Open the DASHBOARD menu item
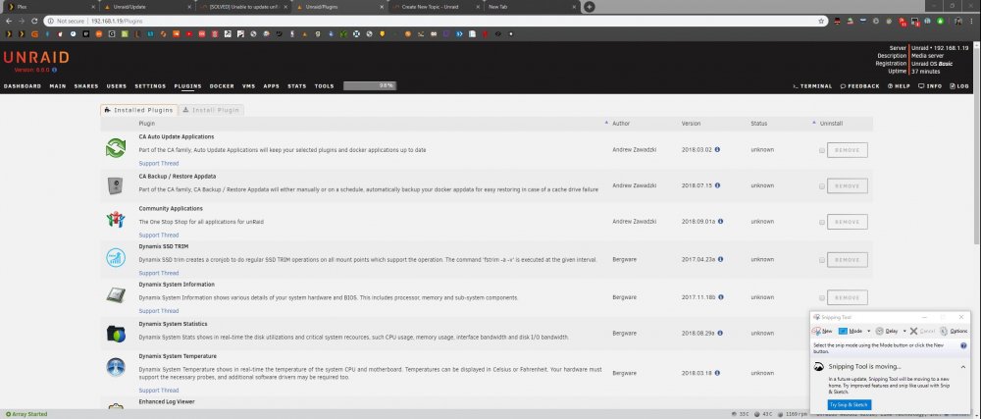The width and height of the screenshot is (981, 419). tap(23, 86)
